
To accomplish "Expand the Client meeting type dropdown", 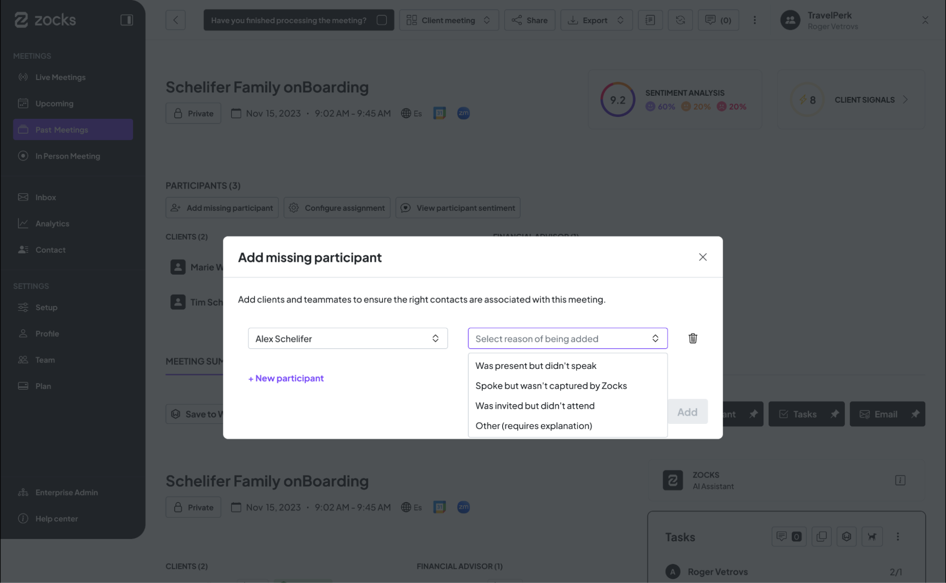I will [449, 20].
